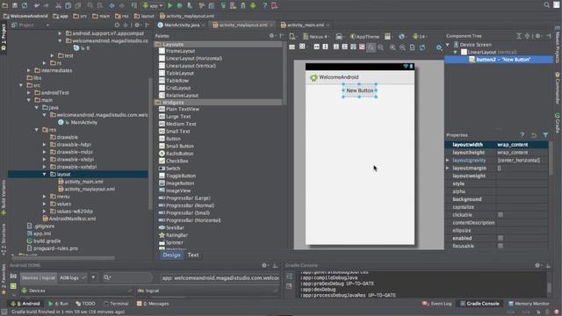Click the Synchronize refresh icon in main toolbar
562x316 pixels.
click(25, 5)
